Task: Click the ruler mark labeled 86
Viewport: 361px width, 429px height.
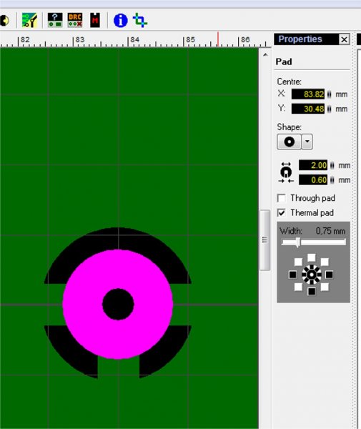Action: 245,40
